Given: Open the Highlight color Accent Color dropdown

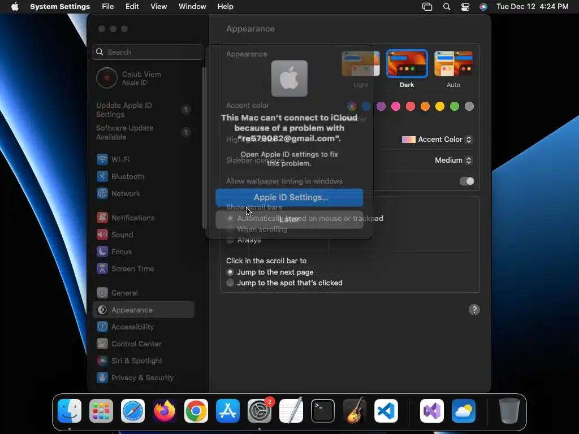Looking at the screenshot, I should tap(437, 140).
